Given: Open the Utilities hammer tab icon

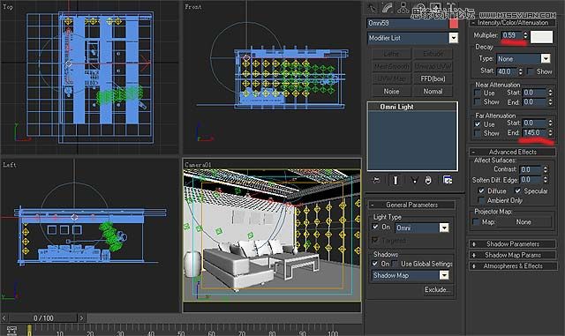Looking at the screenshot, I should coord(452,7).
